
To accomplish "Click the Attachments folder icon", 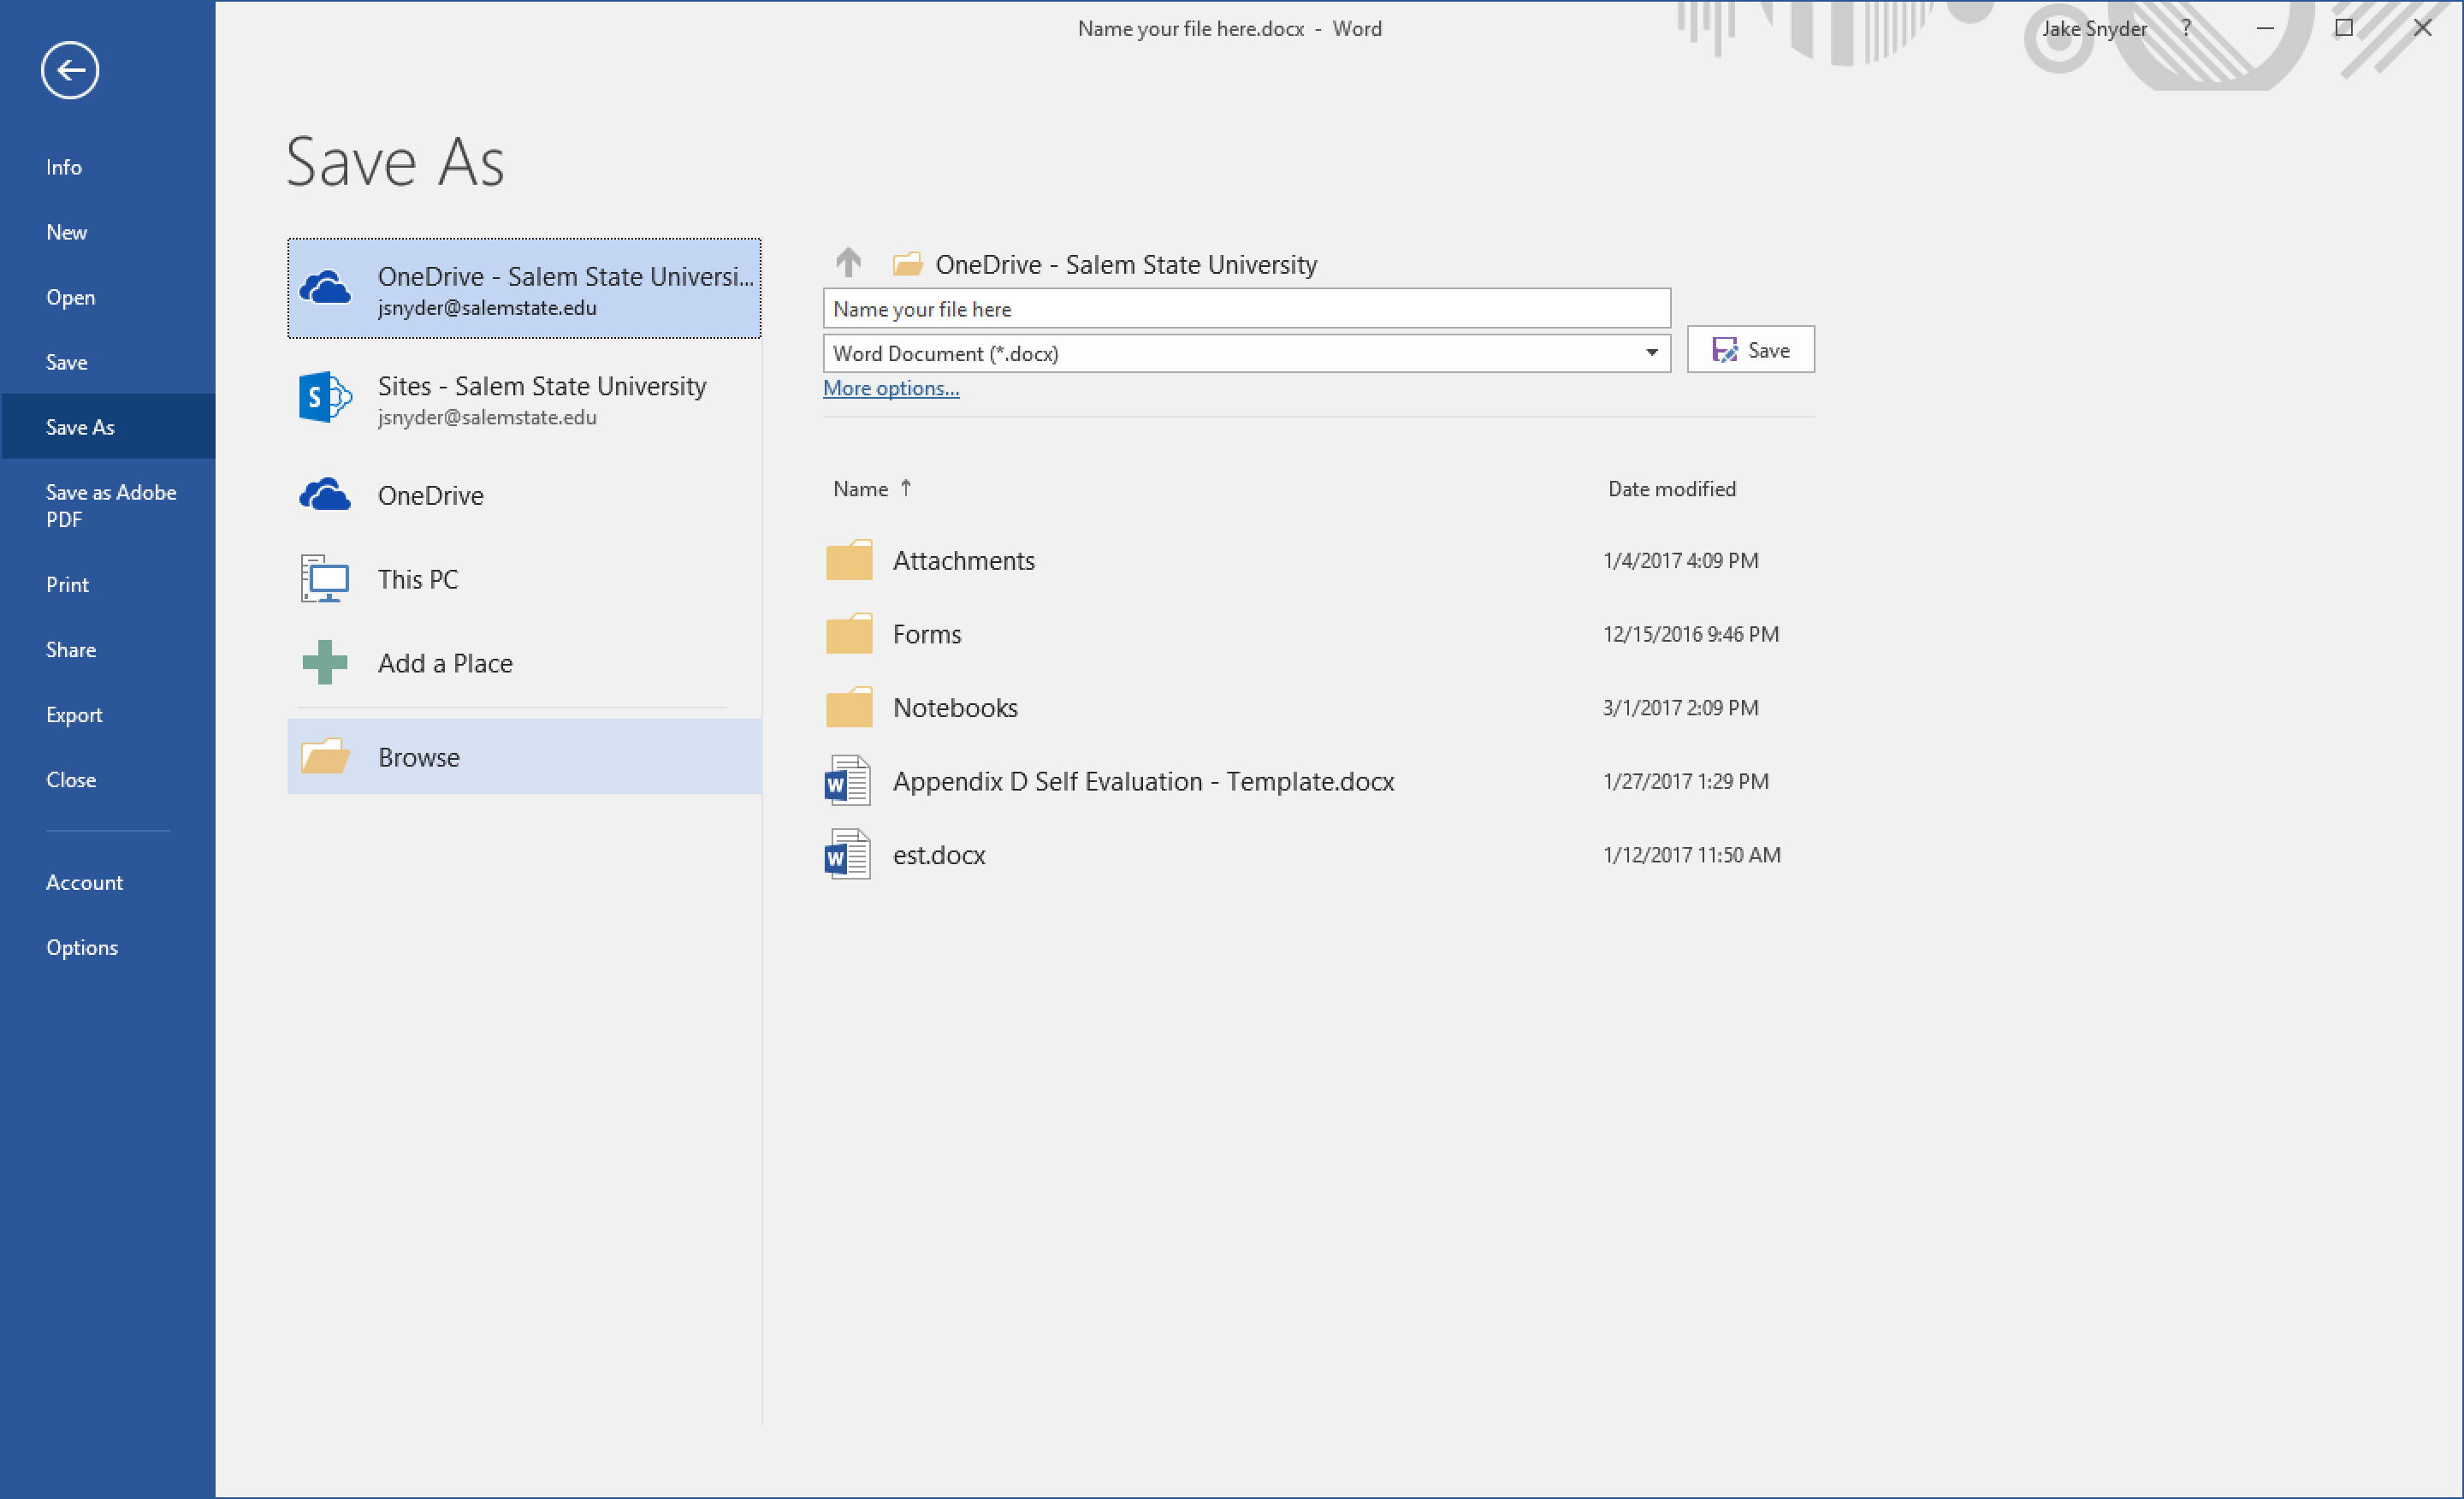I will tap(849, 561).
